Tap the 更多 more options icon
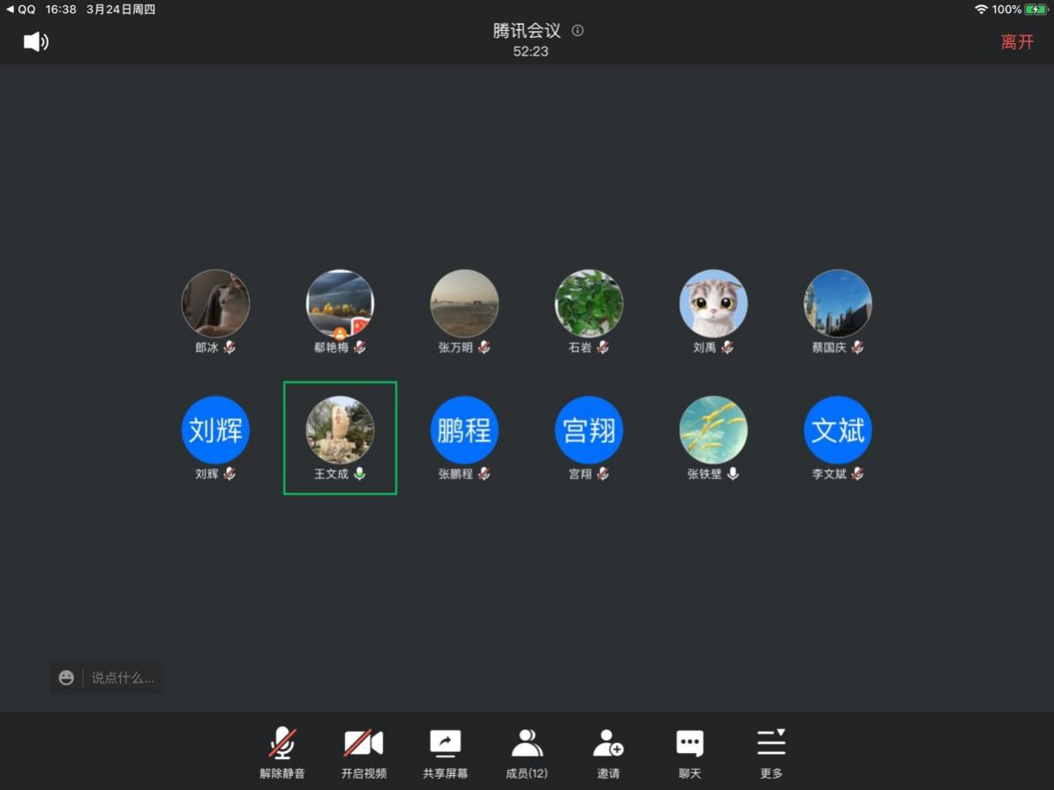 point(772,743)
